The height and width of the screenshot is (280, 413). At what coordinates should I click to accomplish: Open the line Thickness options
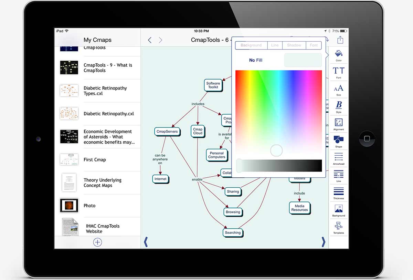pyautogui.click(x=339, y=193)
